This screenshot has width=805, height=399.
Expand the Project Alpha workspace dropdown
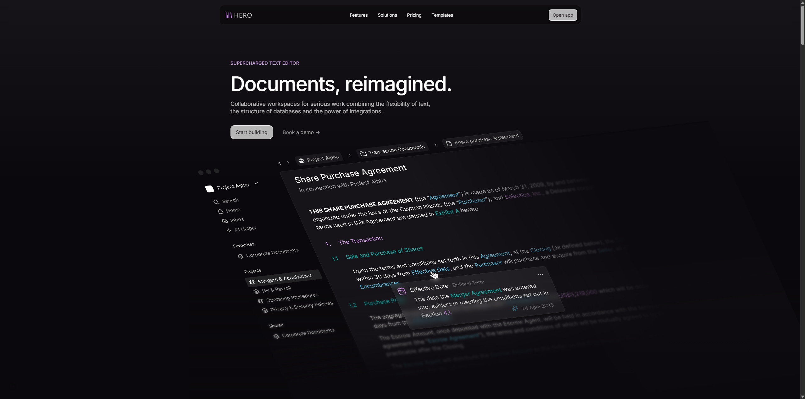(256, 183)
